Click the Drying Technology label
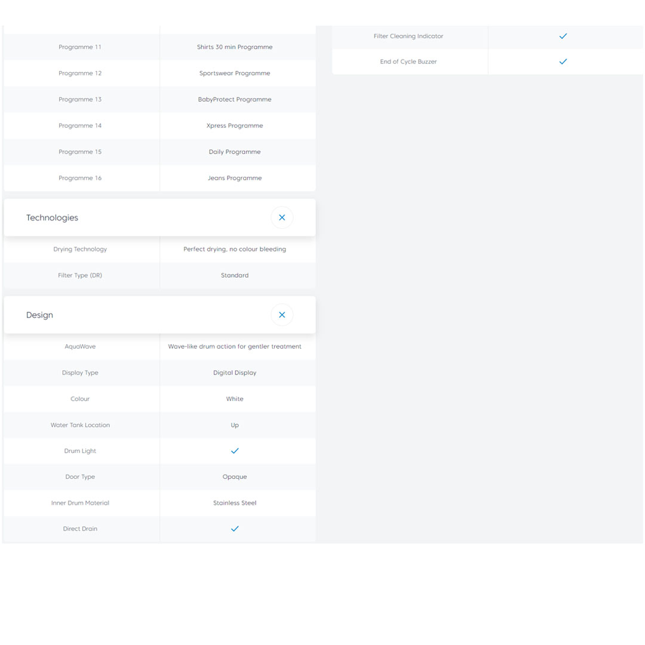 pos(80,249)
